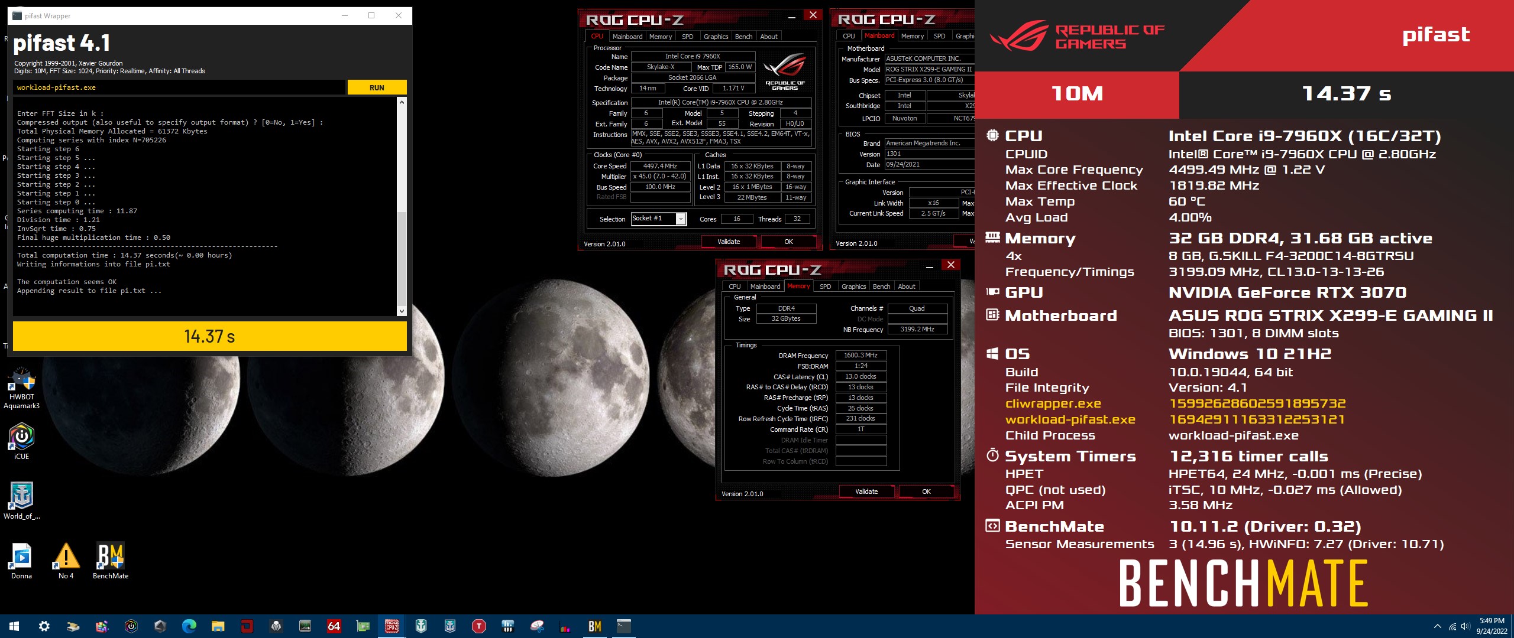
Task: Click the cliwrapper.exe label in BenchMate panel
Action: 1053,404
